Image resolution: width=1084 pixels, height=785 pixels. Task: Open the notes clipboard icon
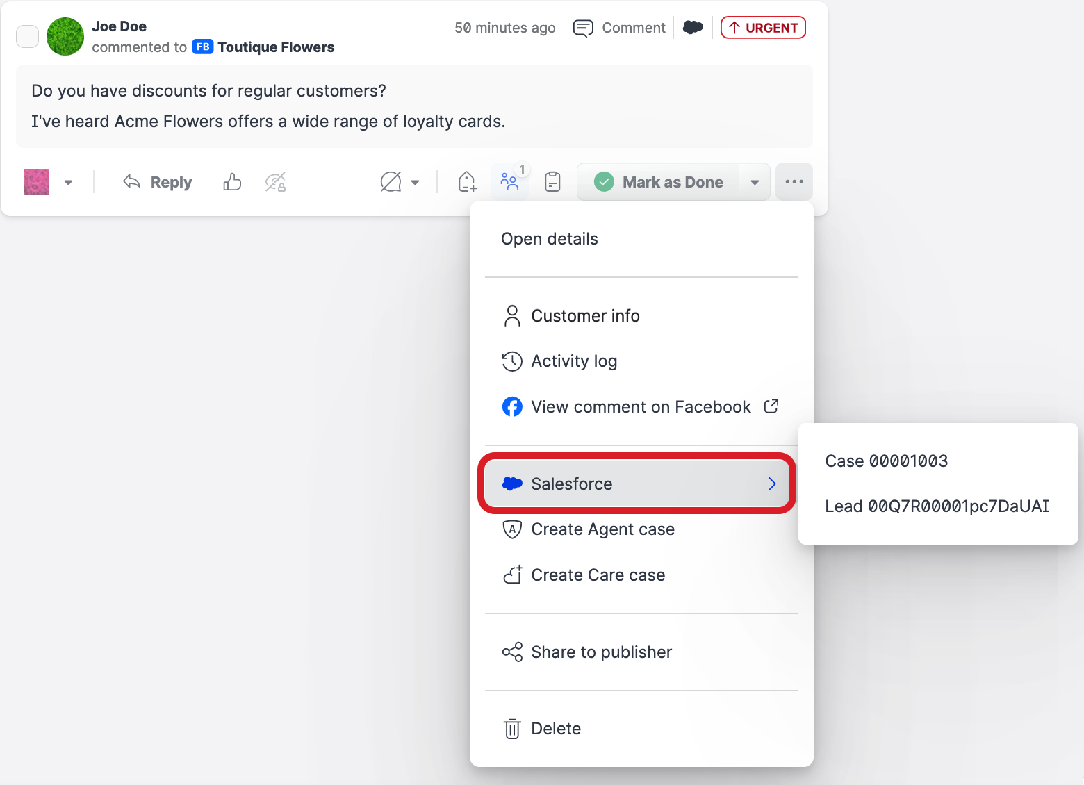coord(552,181)
